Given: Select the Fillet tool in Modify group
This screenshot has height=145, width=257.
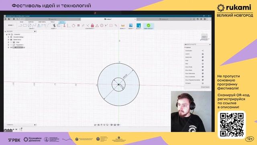Looking at the screenshot, I should pos(49,25).
